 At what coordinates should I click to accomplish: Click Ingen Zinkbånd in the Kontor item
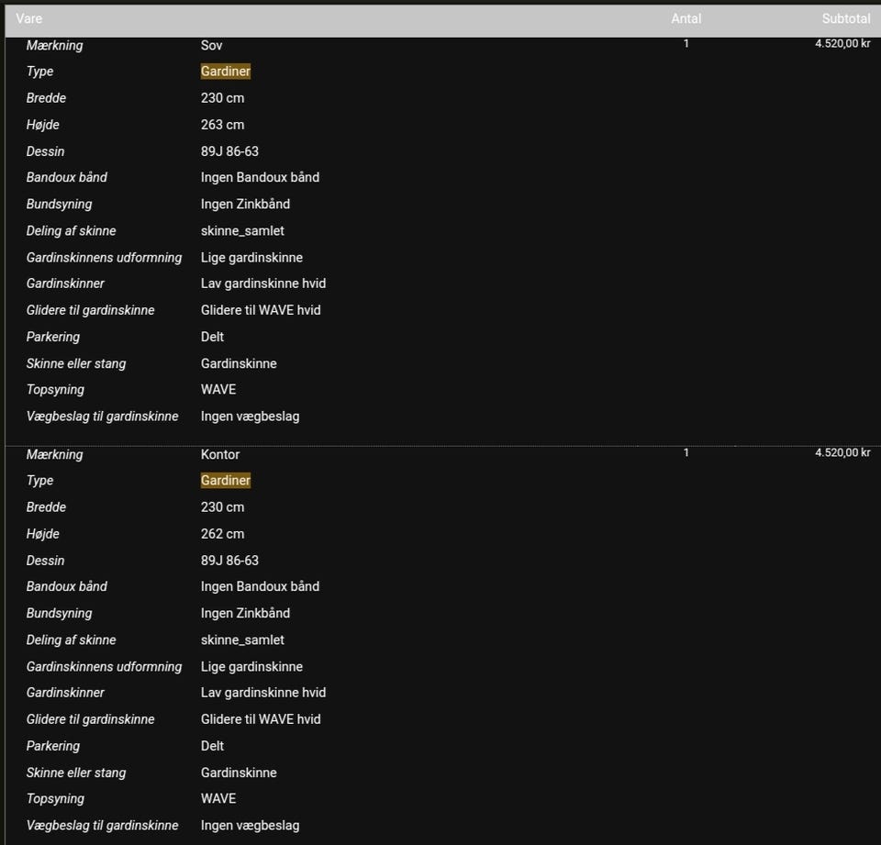pos(245,613)
